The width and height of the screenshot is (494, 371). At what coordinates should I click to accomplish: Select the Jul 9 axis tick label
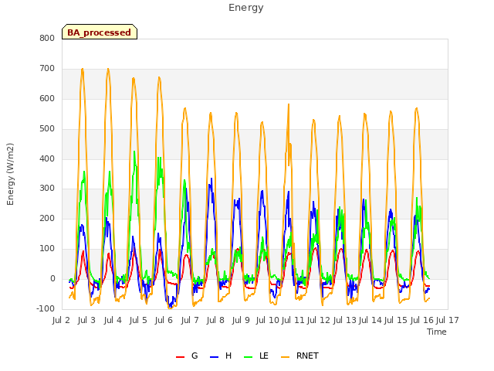coord(241,320)
